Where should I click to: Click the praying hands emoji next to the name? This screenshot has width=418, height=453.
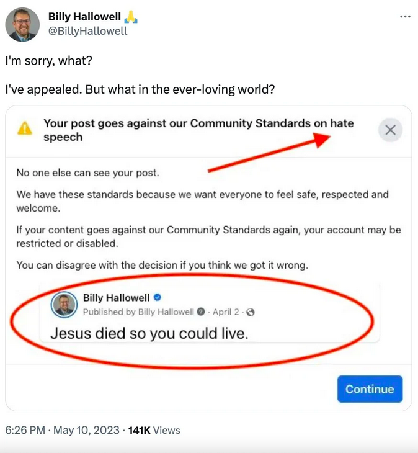(x=131, y=17)
